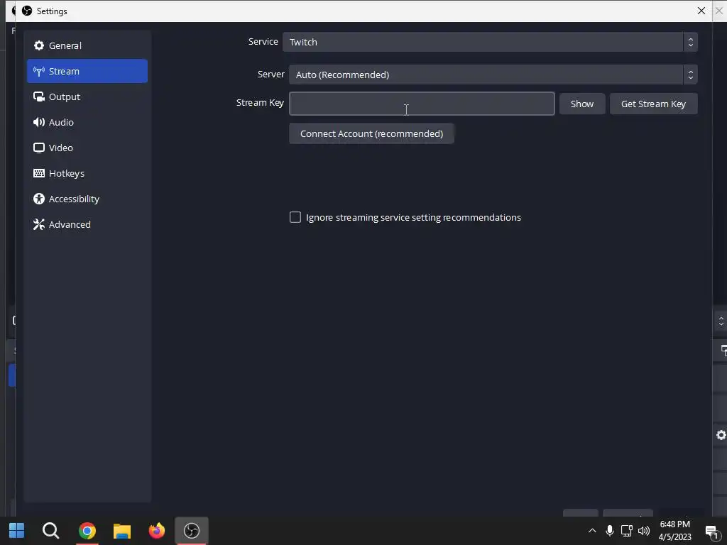Switch to Video settings
The width and height of the screenshot is (727, 545).
pyautogui.click(x=87, y=148)
